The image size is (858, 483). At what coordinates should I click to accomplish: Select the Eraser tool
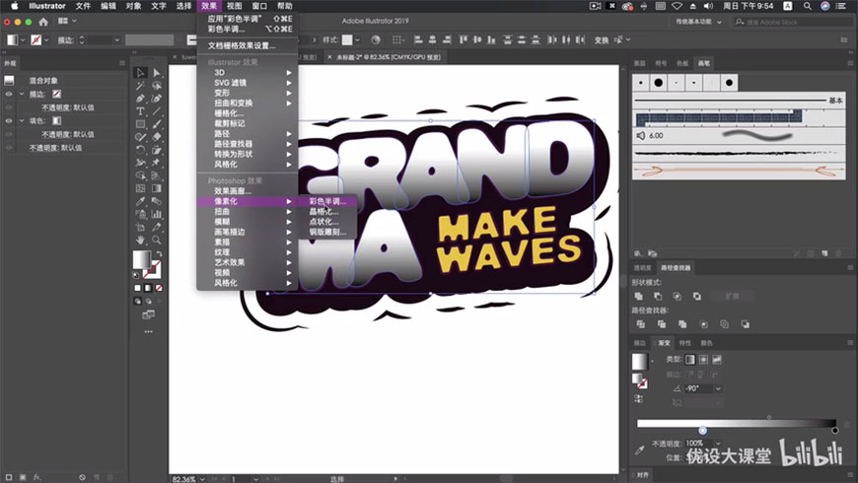pos(157,137)
